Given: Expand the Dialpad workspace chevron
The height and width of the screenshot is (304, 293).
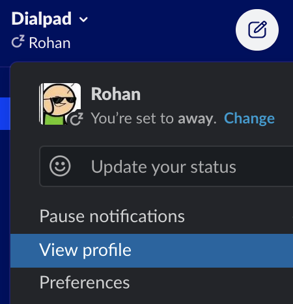Looking at the screenshot, I should [83, 19].
